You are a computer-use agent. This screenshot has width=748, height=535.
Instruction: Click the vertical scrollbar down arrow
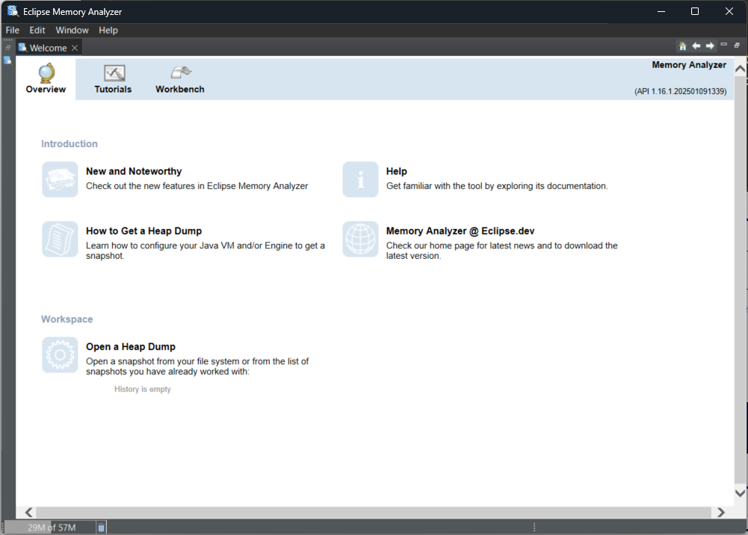click(740, 492)
